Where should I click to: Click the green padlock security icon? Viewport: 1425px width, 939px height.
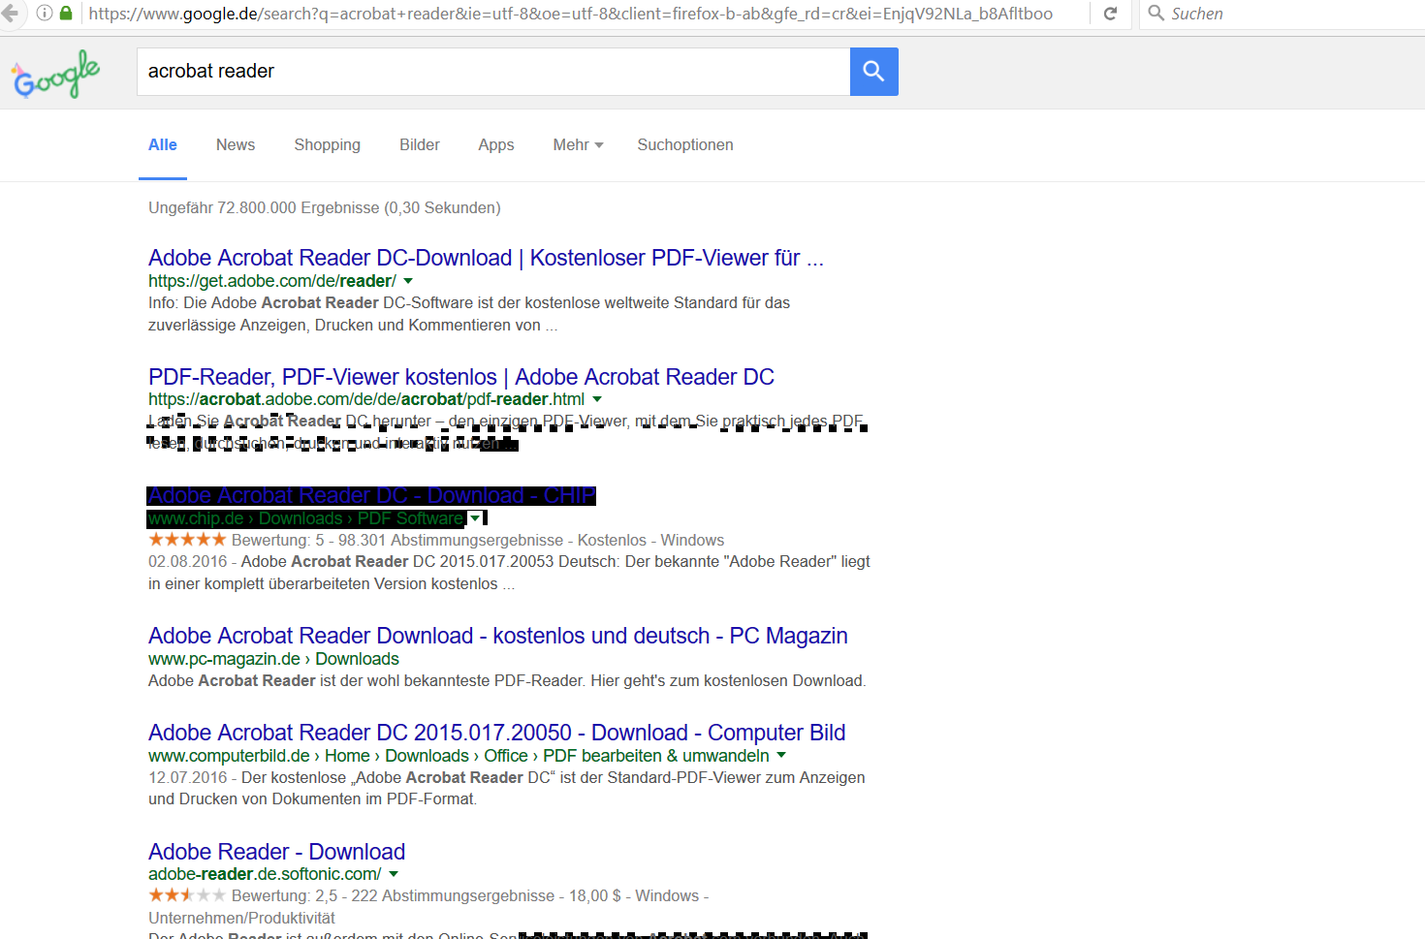pyautogui.click(x=66, y=14)
